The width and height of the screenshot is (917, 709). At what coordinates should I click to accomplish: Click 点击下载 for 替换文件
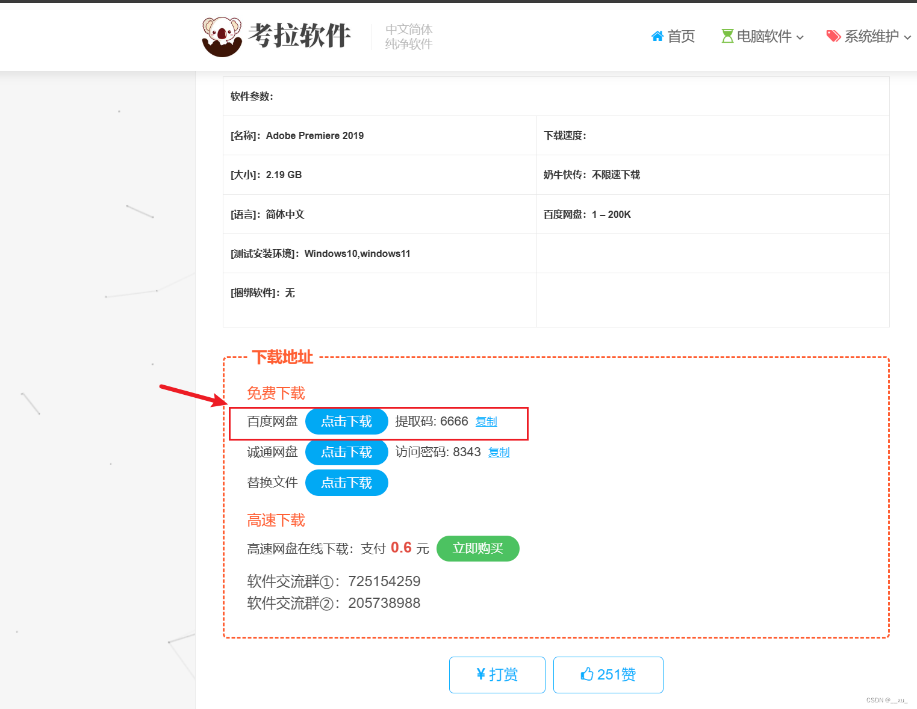347,483
